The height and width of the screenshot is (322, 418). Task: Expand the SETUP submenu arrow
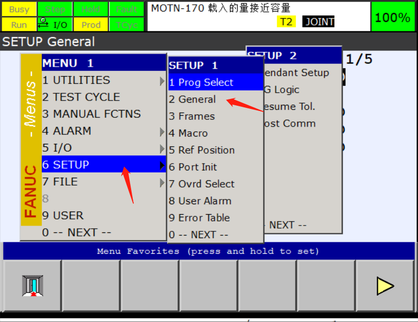coord(162,165)
